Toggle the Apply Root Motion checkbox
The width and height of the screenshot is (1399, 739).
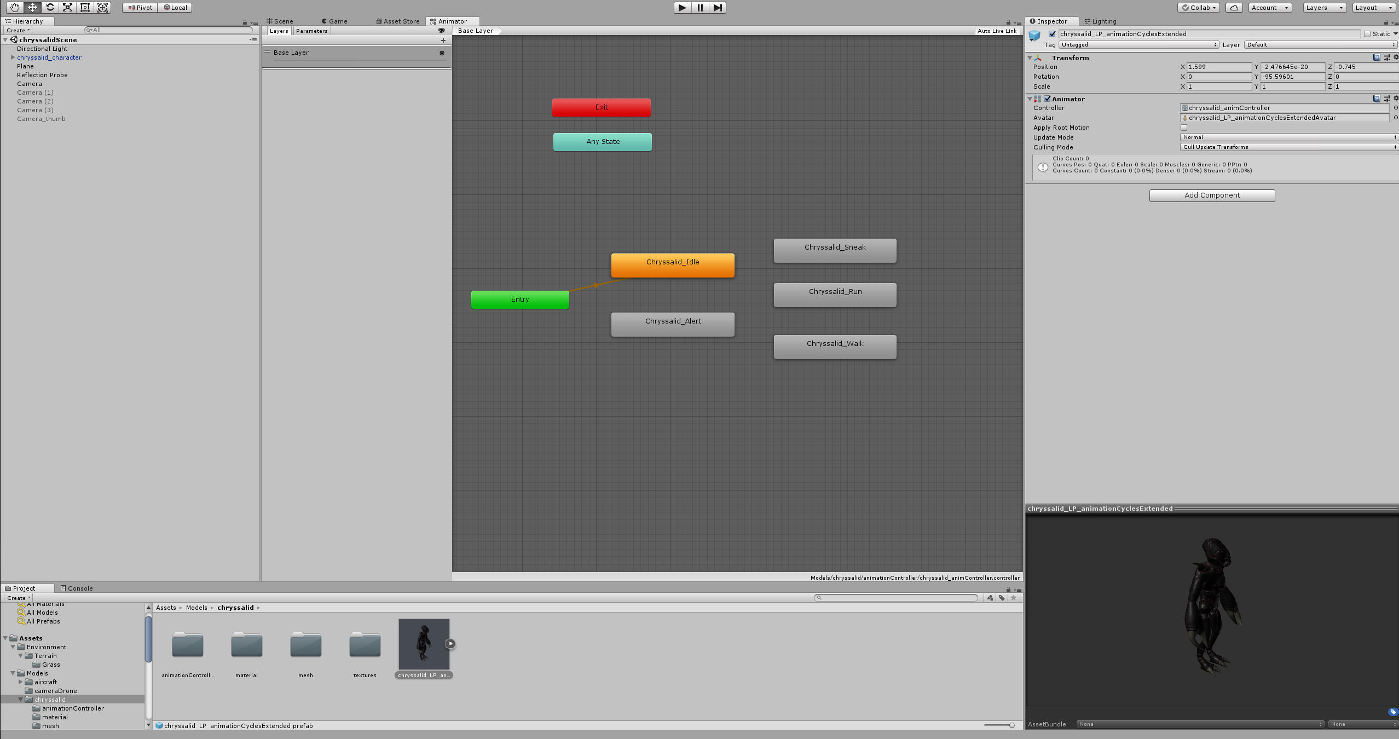pos(1184,128)
